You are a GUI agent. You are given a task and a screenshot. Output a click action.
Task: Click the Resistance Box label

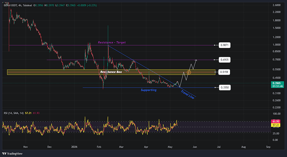tap(111, 72)
